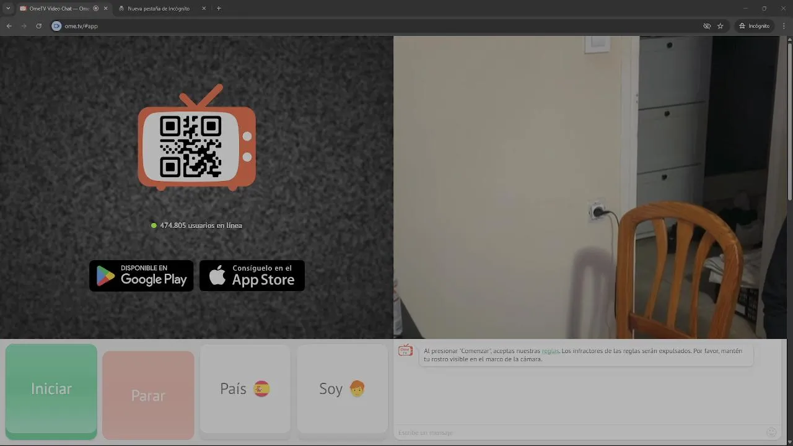Image resolution: width=793 pixels, height=446 pixels.
Task: Open the Soy gender selector
Action: (343, 388)
